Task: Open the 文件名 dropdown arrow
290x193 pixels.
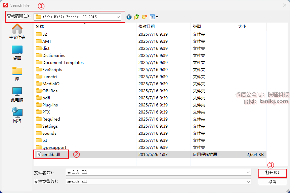Action: point(248,172)
